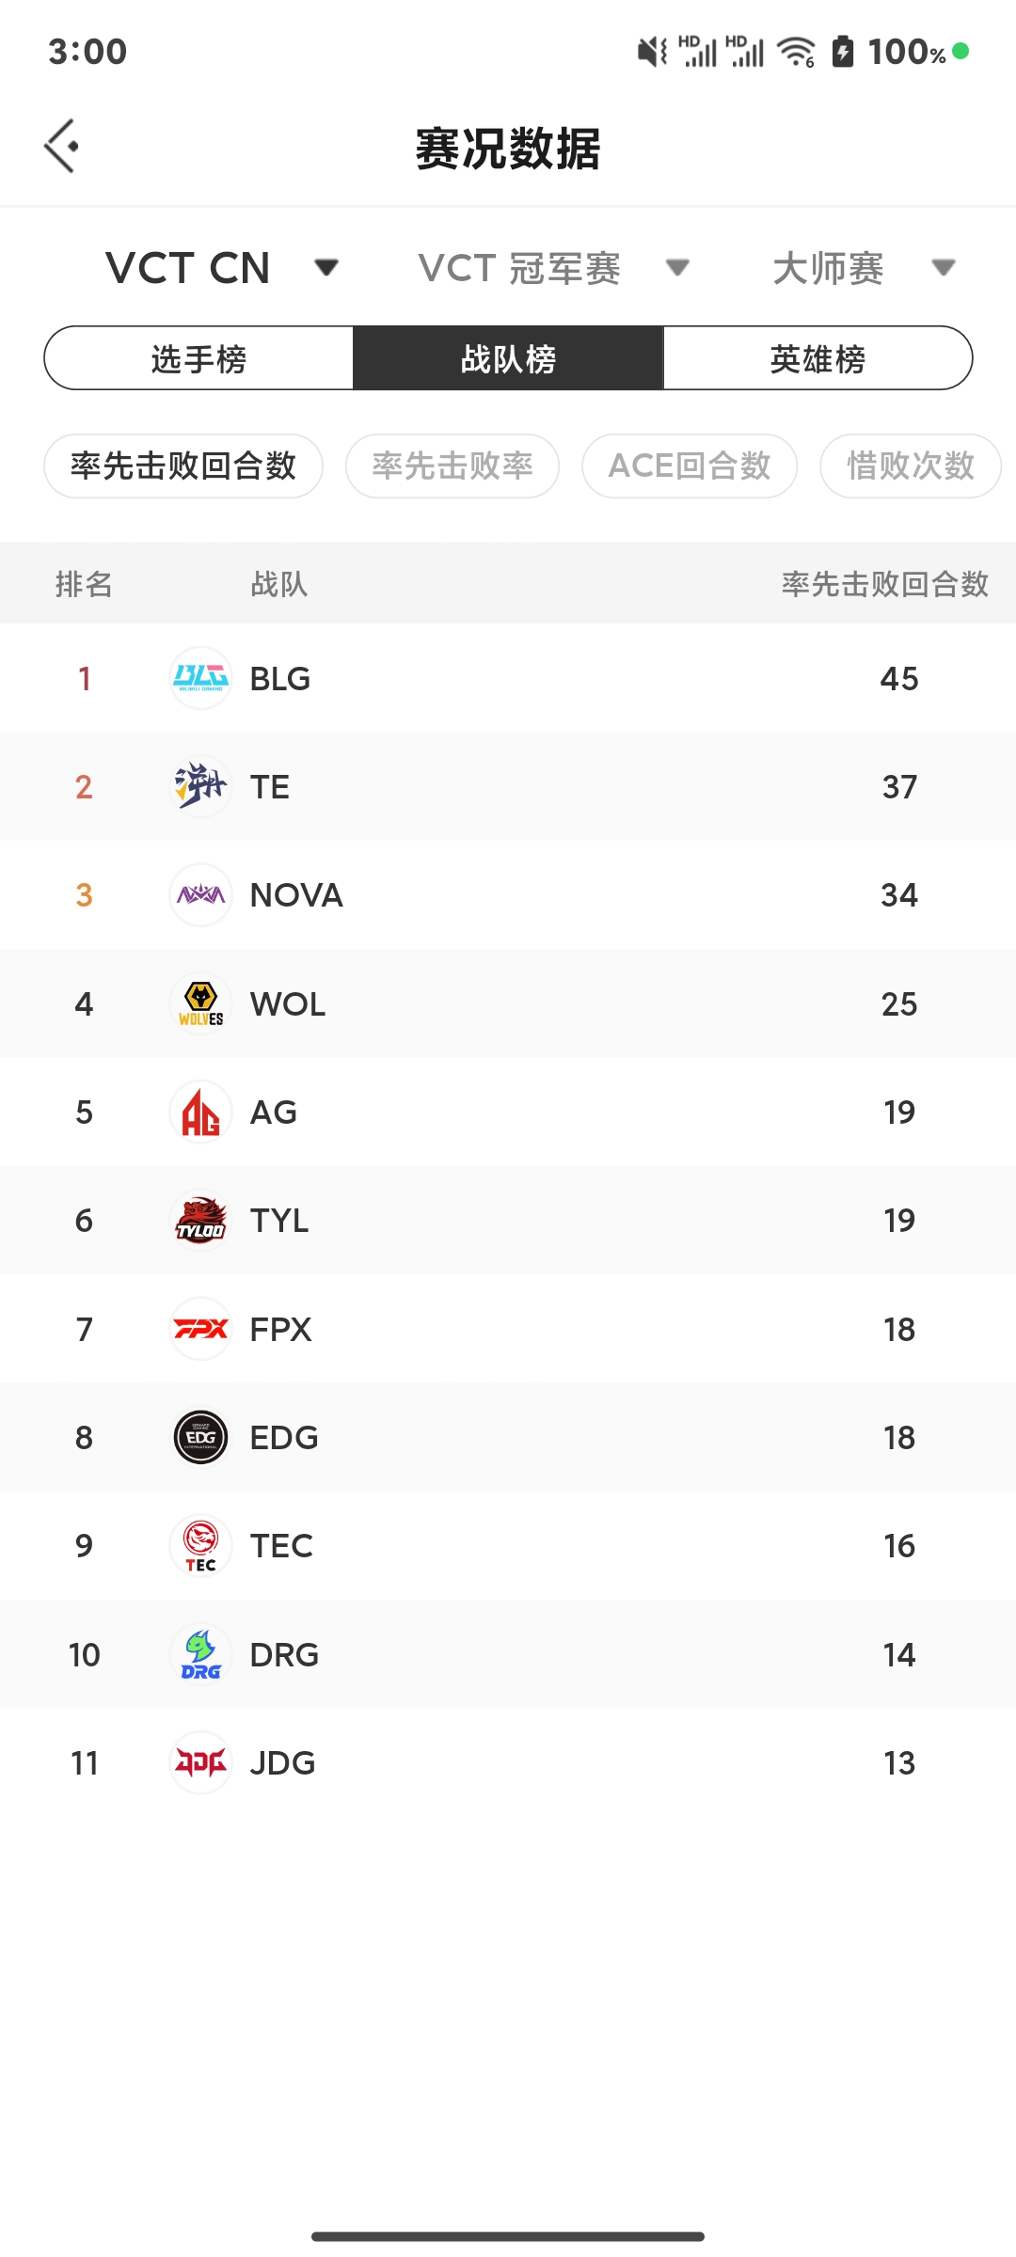This screenshot has height=2257, width=1016.
Task: Tap the 率先击败回合数 filter chip
Action: 183,466
